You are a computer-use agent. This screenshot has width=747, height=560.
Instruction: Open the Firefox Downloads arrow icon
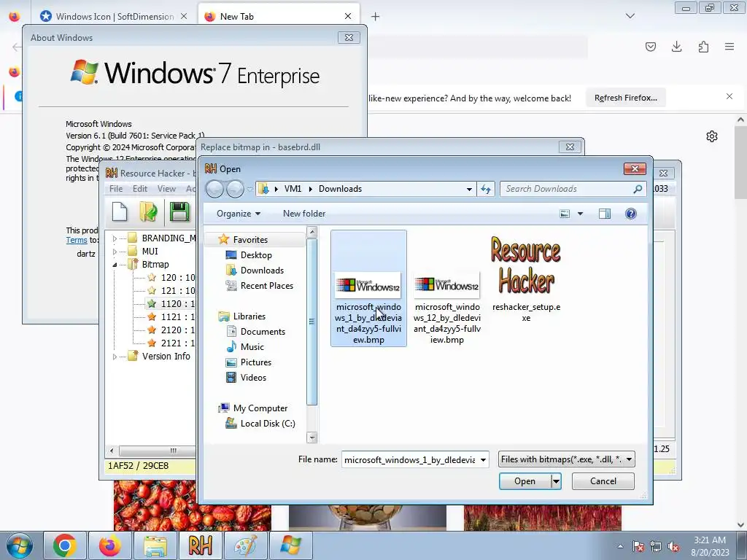pos(676,47)
